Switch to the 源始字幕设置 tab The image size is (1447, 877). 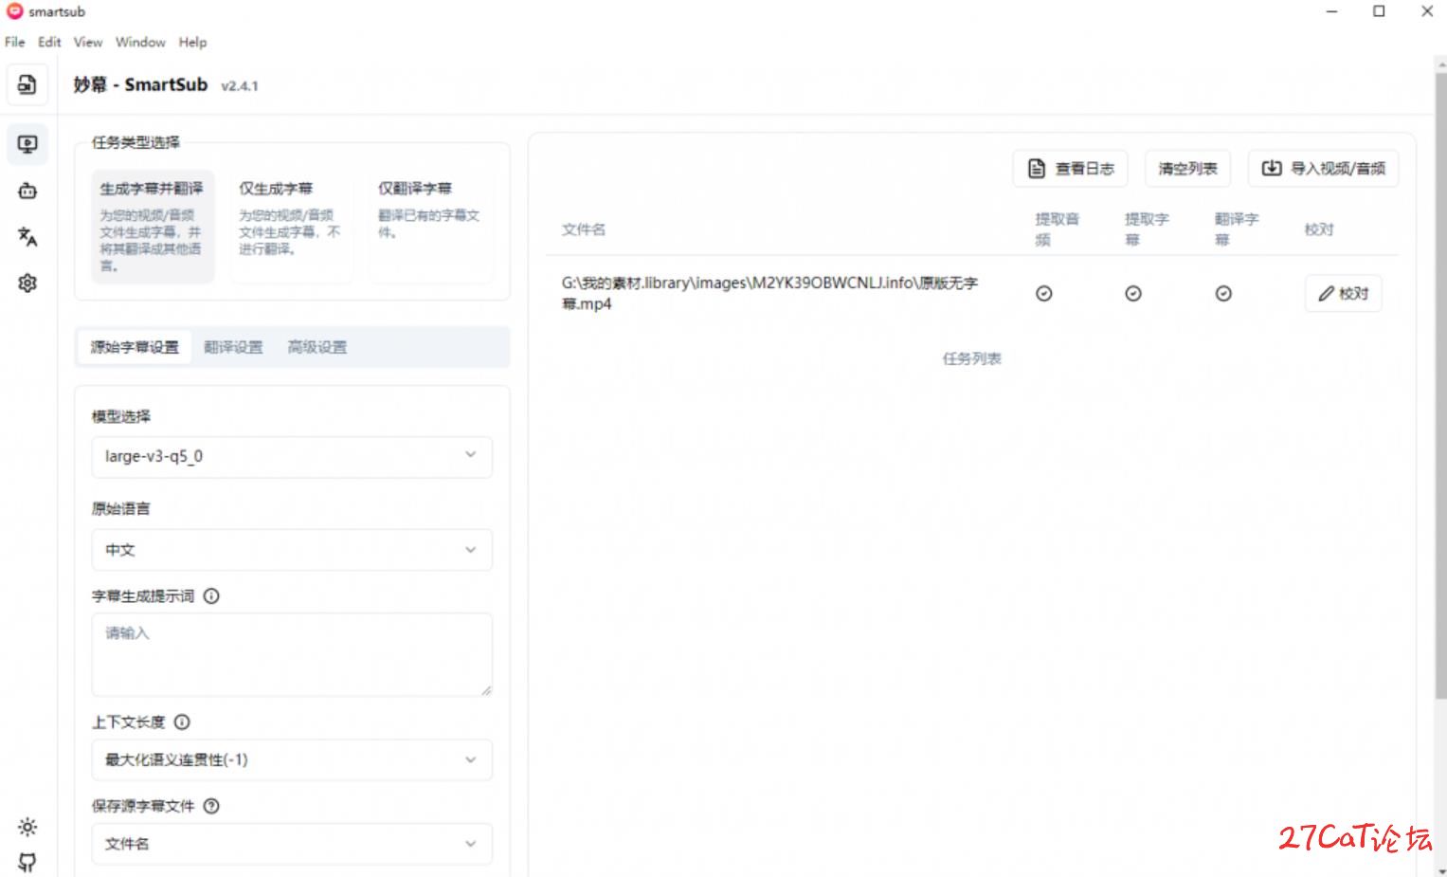pos(135,347)
